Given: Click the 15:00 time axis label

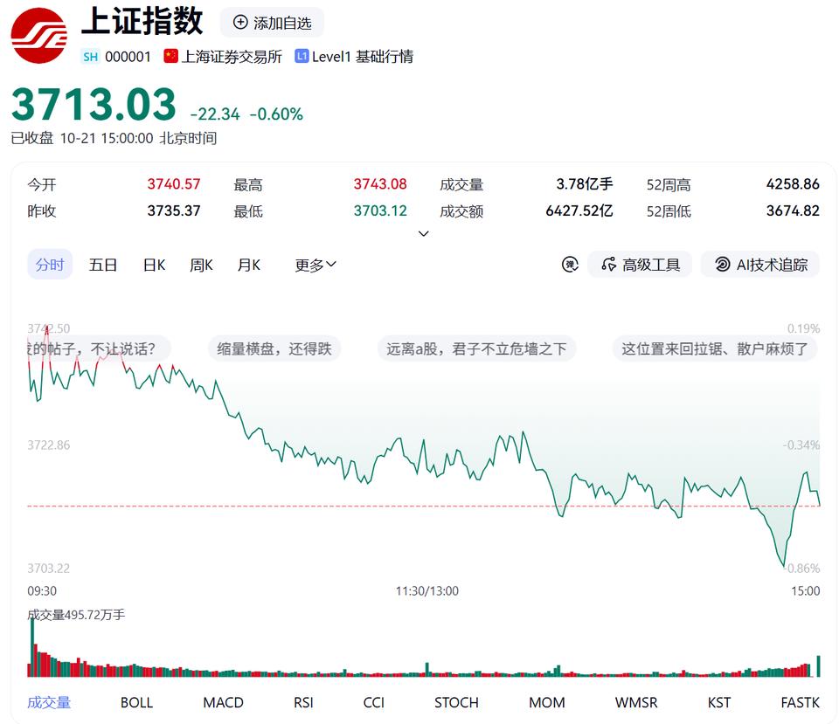Looking at the screenshot, I should 805,591.
